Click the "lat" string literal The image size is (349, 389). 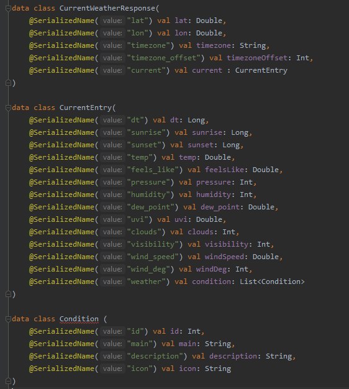pos(138,21)
